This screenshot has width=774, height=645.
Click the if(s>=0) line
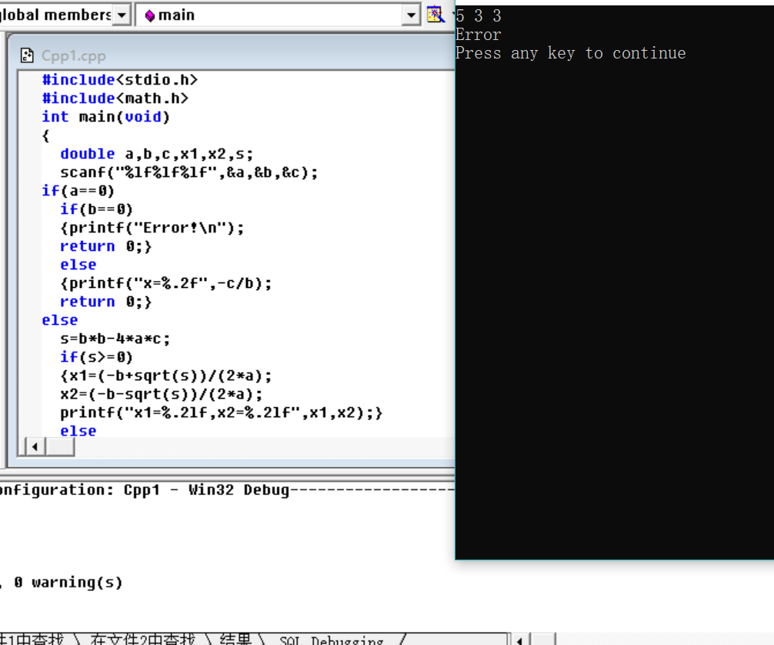coord(96,357)
